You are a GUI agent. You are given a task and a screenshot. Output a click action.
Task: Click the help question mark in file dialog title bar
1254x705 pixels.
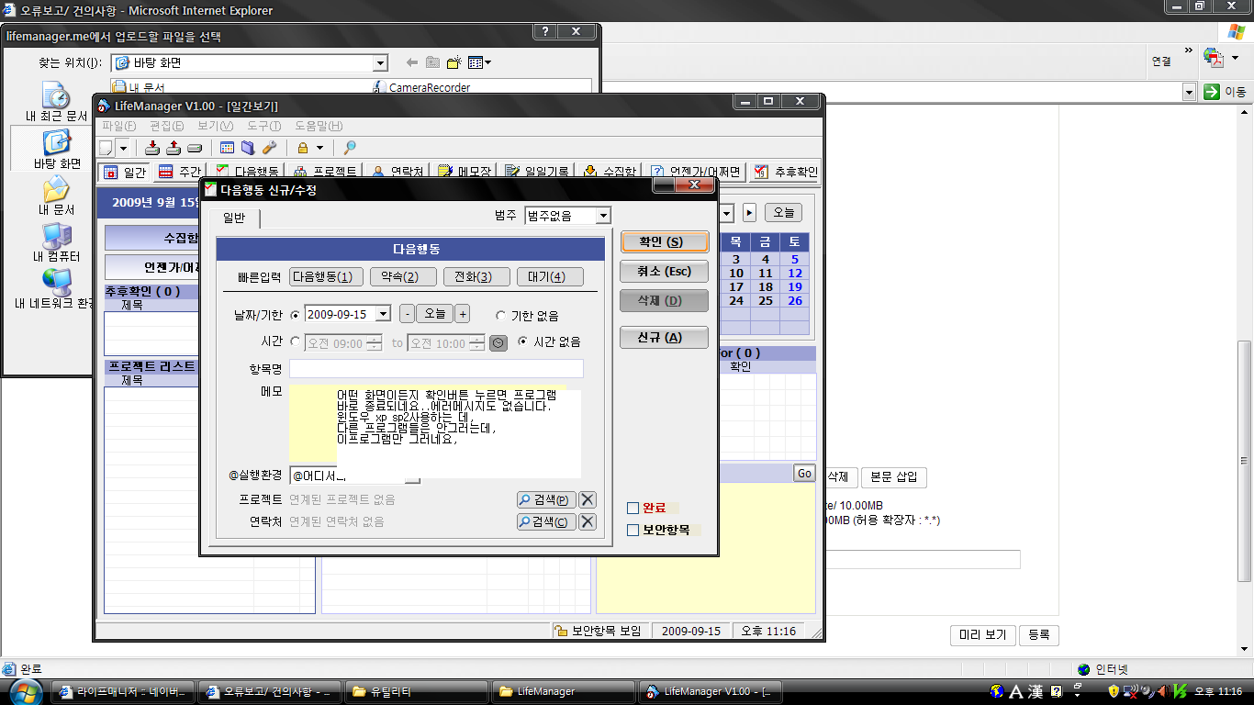[545, 31]
